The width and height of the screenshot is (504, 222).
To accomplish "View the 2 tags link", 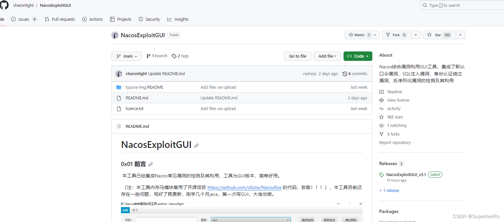I will point(180,56).
